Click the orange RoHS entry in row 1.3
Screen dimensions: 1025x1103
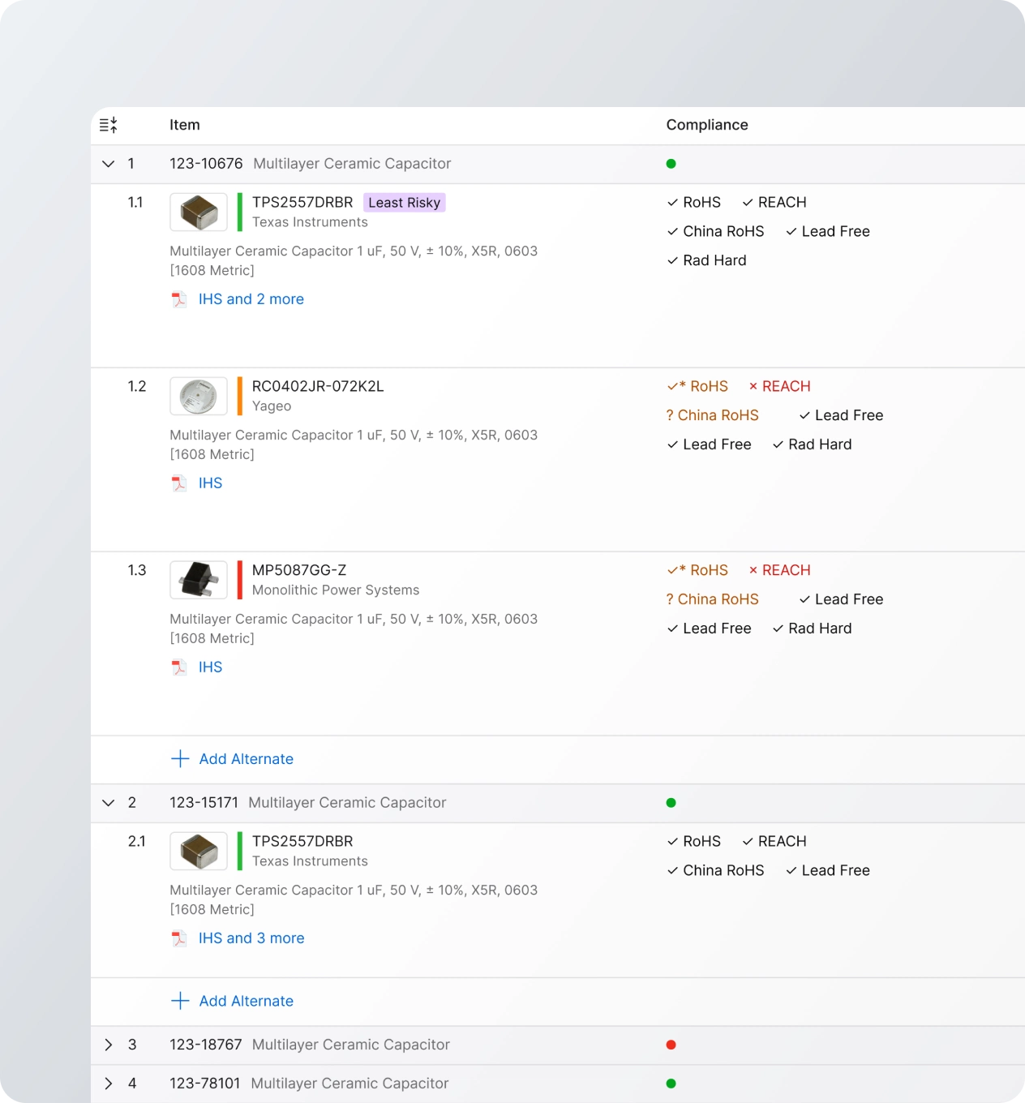(x=697, y=571)
